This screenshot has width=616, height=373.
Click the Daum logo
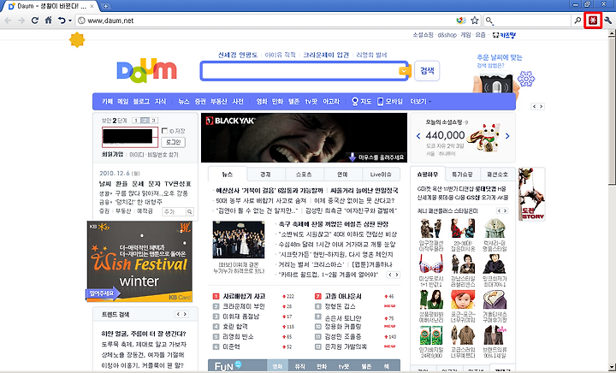(147, 71)
